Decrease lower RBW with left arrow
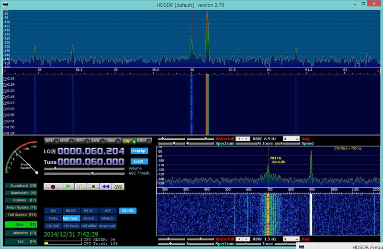Viewport: 383px width, 249px height. pyautogui.click(x=239, y=239)
